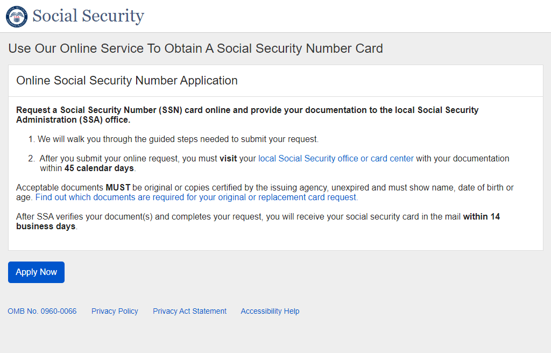This screenshot has height=353, width=551.
Task: Click the step 1 "guided steps" sentence
Action: click(178, 139)
